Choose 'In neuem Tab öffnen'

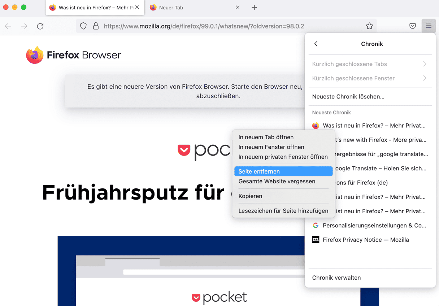283,137
